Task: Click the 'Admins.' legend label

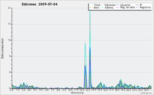Action: 109,7
